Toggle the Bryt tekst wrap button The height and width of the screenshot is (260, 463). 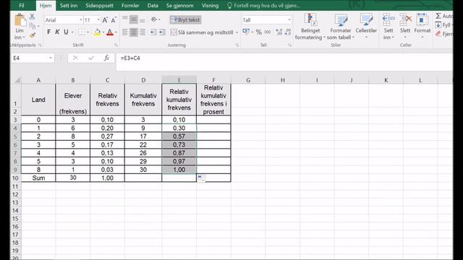click(185, 19)
